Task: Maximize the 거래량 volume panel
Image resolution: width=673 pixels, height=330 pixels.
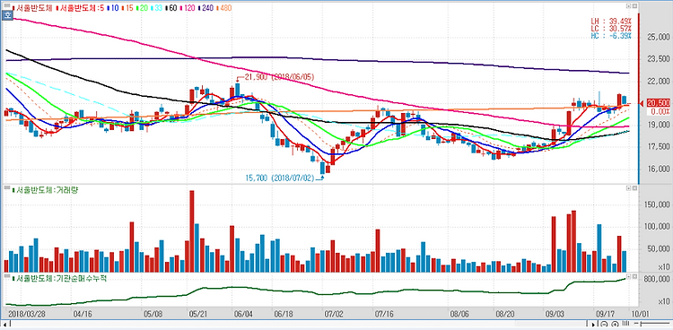Action: click(x=628, y=188)
